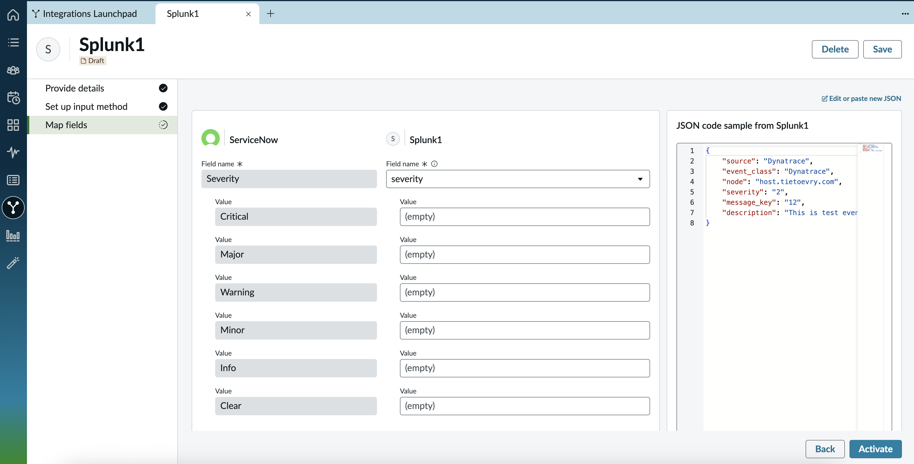The image size is (914, 464).
Task: Open the severity field name dropdown
Action: tap(518, 179)
